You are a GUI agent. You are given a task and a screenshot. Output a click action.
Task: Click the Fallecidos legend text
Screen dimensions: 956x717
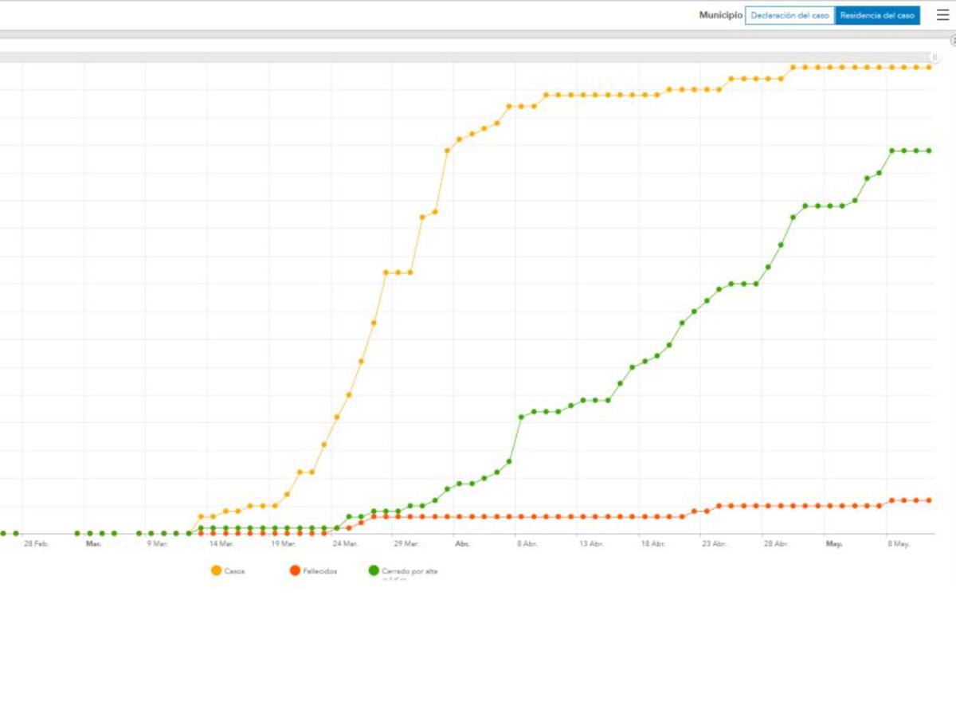(319, 571)
